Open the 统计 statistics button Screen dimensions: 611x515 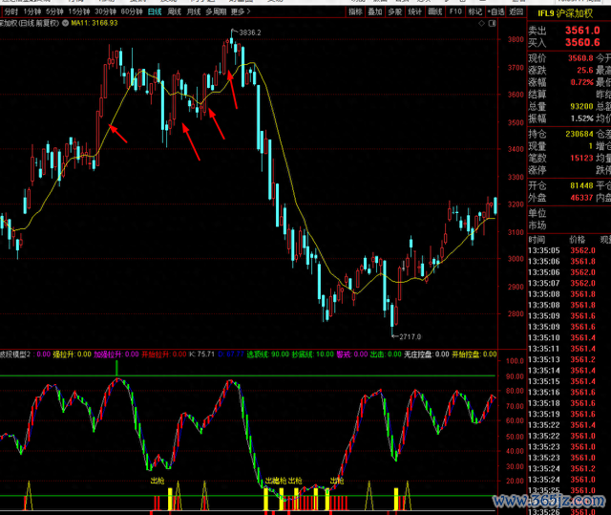(x=414, y=11)
